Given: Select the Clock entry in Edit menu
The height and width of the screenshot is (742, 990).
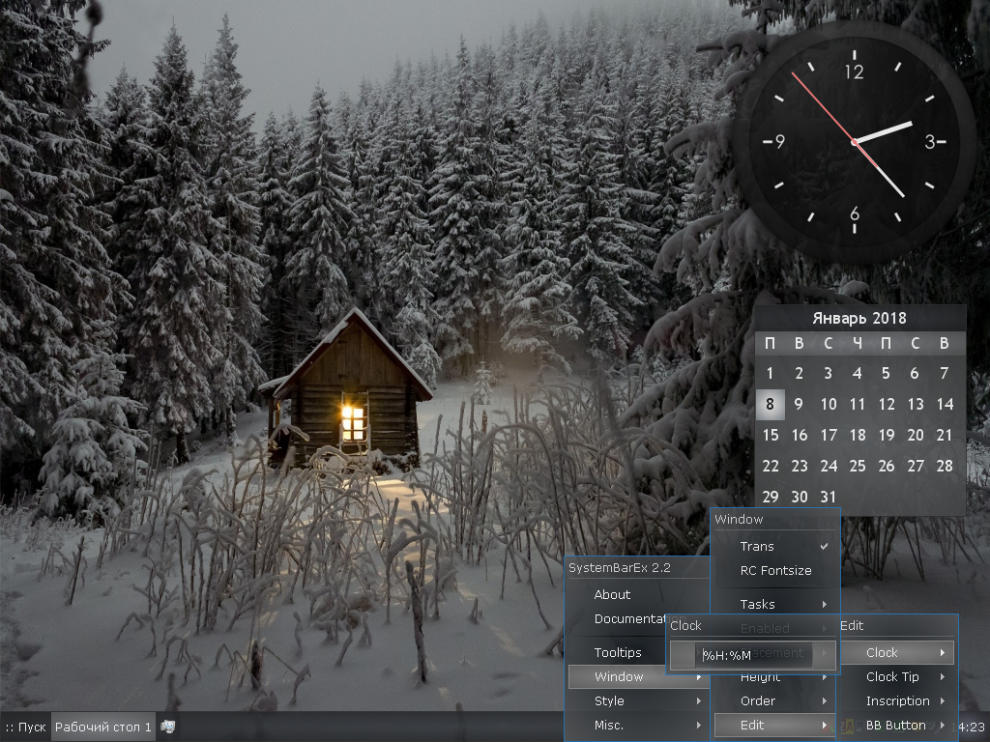Looking at the screenshot, I should tap(897, 652).
